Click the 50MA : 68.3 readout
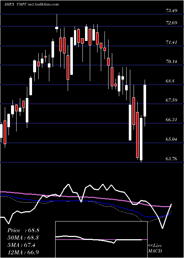This screenshot has width=184, height=258. click(x=23, y=238)
